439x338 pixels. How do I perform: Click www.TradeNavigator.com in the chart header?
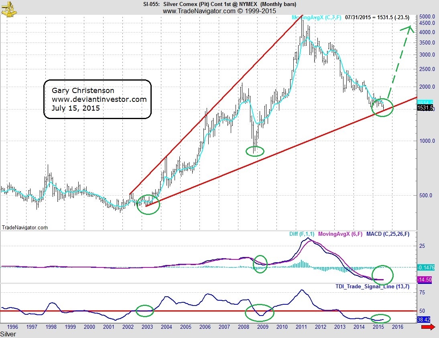[x=199, y=11]
